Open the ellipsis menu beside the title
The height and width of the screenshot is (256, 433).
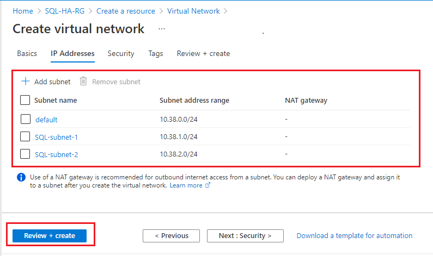click(x=161, y=29)
